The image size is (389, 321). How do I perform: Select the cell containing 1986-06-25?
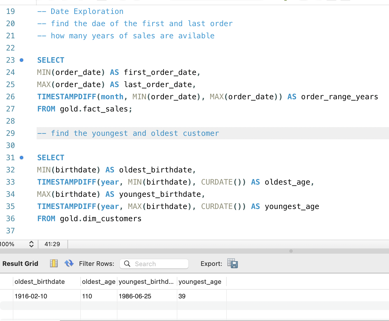[135, 296]
